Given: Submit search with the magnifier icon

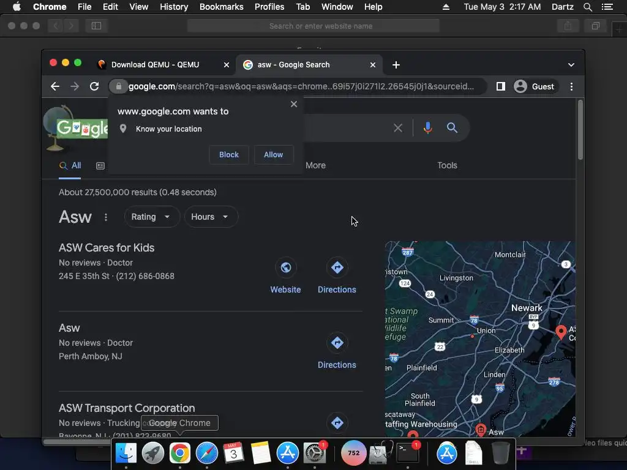Looking at the screenshot, I should (452, 128).
